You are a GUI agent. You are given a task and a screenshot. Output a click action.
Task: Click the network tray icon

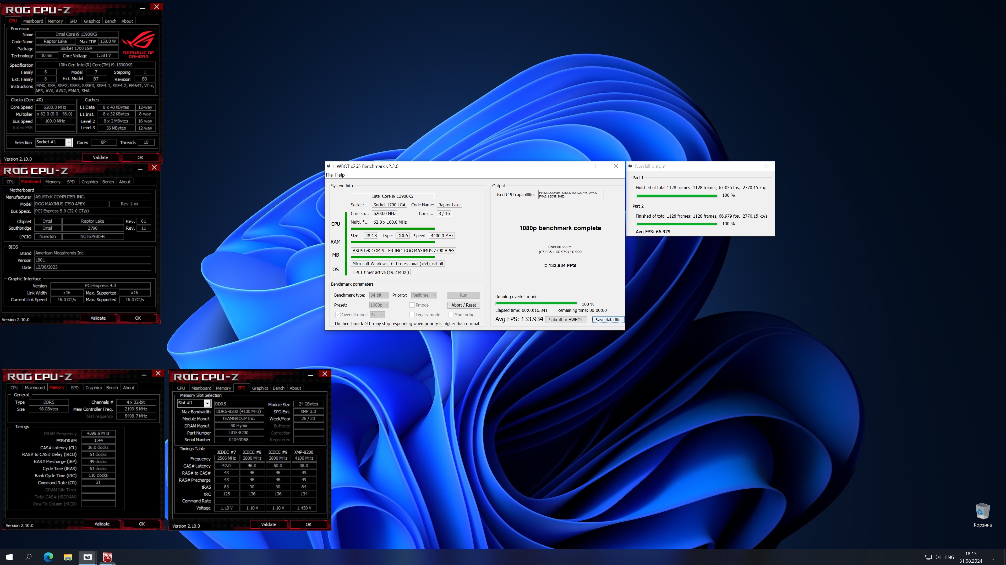[928, 557]
